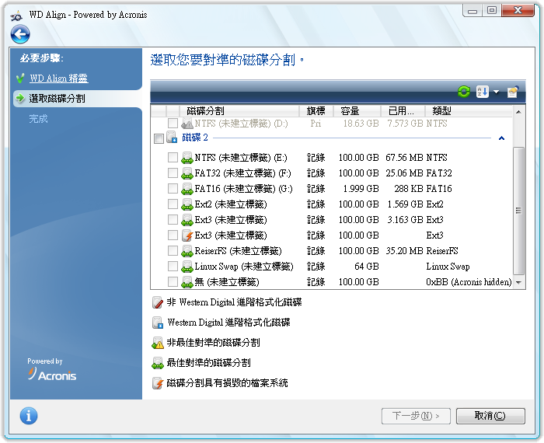The height and width of the screenshot is (443, 544).
Task: Click legend icon for 非 Western Digital 進階格式化磁碟
Action: pyautogui.click(x=158, y=302)
